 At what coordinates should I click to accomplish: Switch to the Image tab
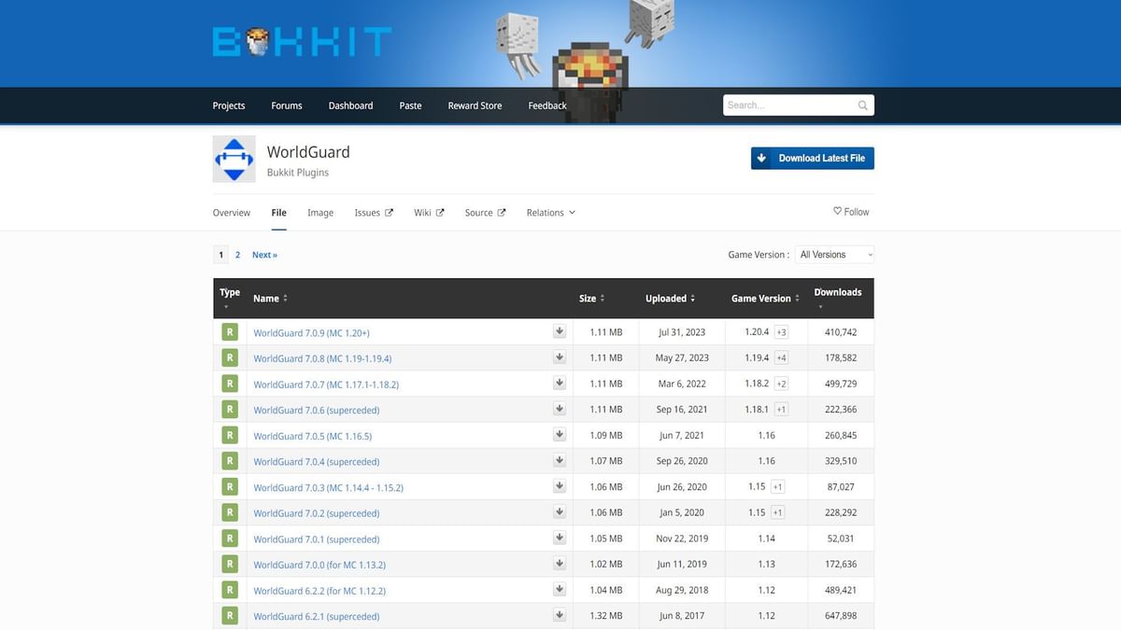pos(320,212)
